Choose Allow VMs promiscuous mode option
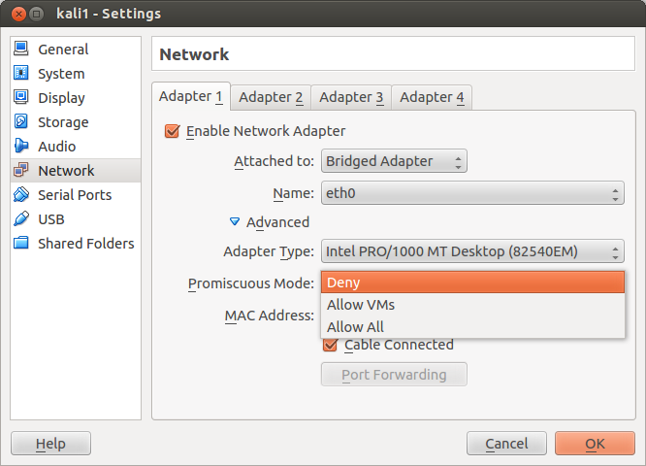Viewport: 646px width, 466px height. click(x=472, y=305)
